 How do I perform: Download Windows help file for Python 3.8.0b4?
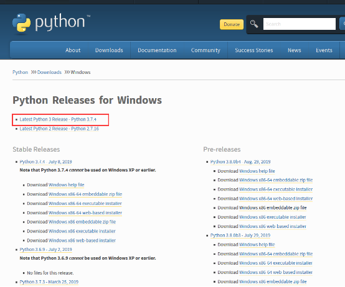[257, 171]
